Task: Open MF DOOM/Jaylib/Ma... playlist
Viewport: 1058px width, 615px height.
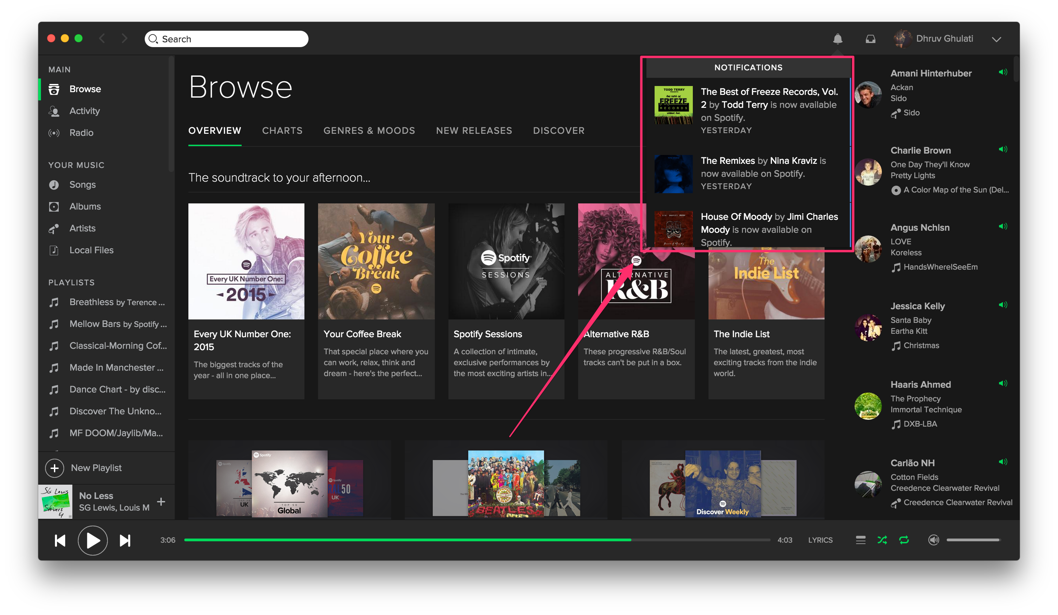Action: tap(116, 433)
